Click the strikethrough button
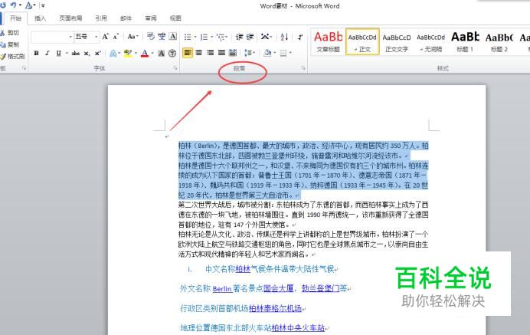 point(75,53)
